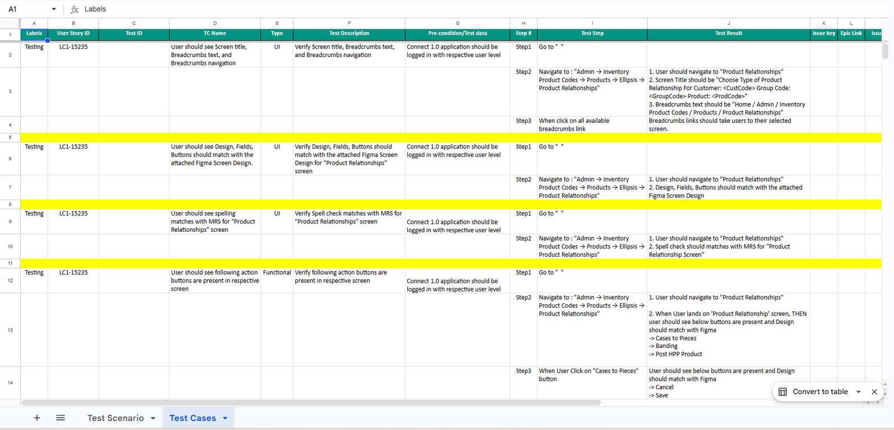The width and height of the screenshot is (894, 430).
Task: Click the select-all corner box
Action: coord(10,23)
